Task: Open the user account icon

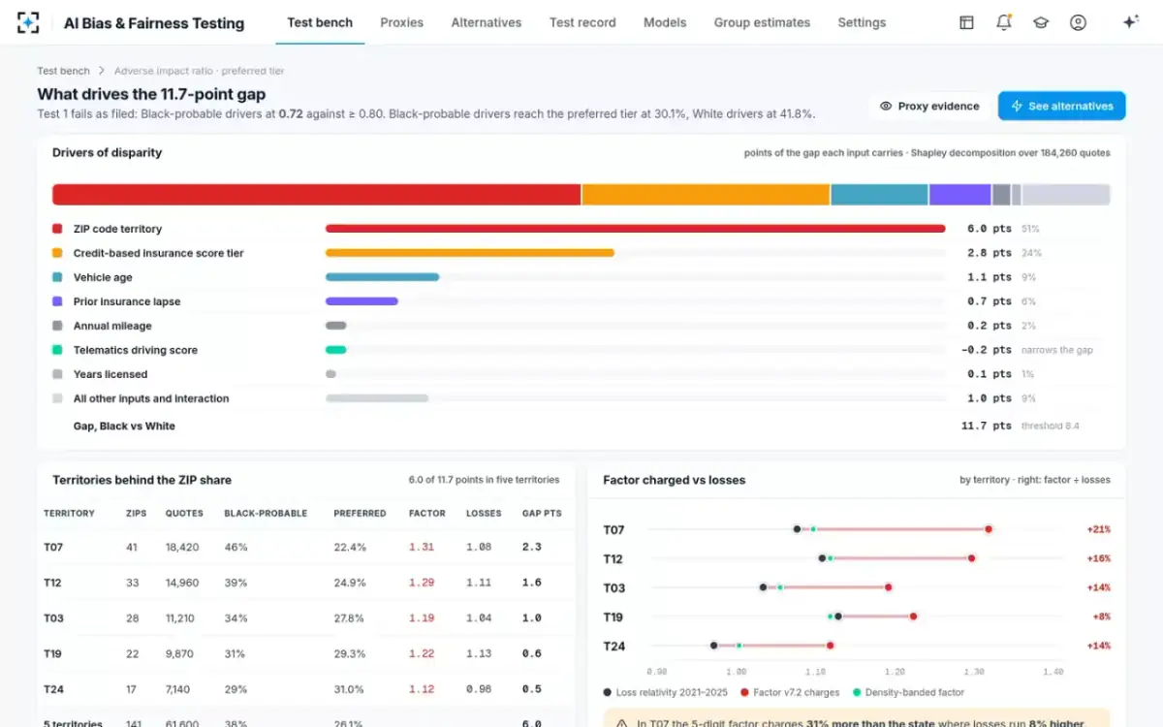Action: click(1078, 22)
